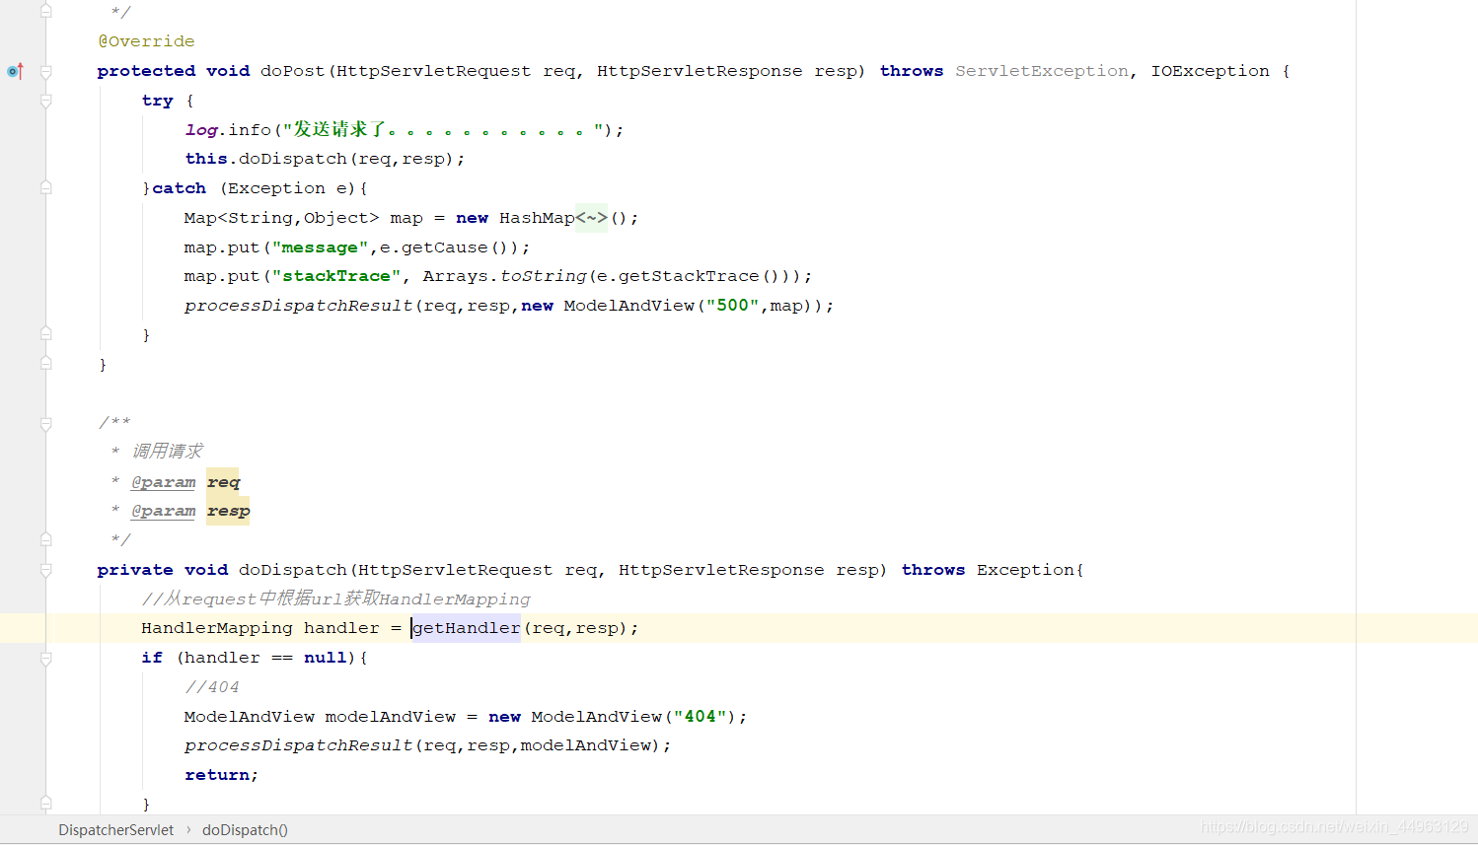Click doDispatch in the private method declaration
Image resolution: width=1478 pixels, height=845 pixels.
(293, 570)
